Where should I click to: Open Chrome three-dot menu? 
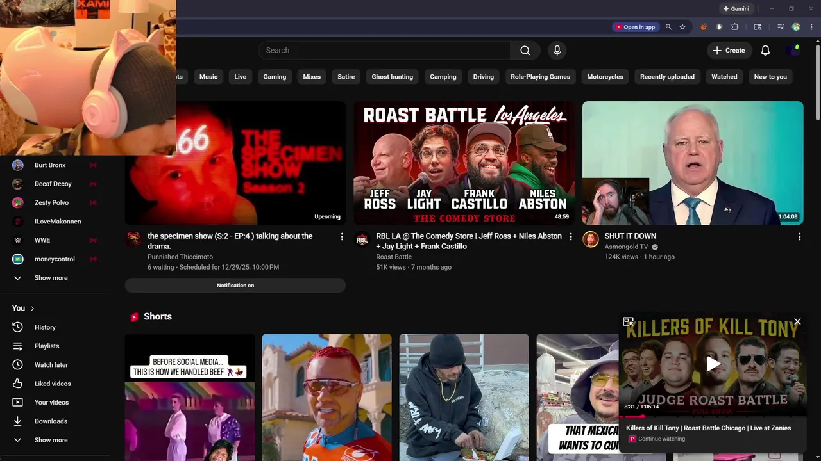(811, 27)
